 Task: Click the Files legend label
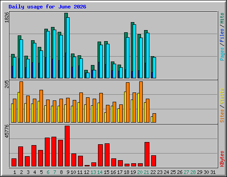(222, 35)
